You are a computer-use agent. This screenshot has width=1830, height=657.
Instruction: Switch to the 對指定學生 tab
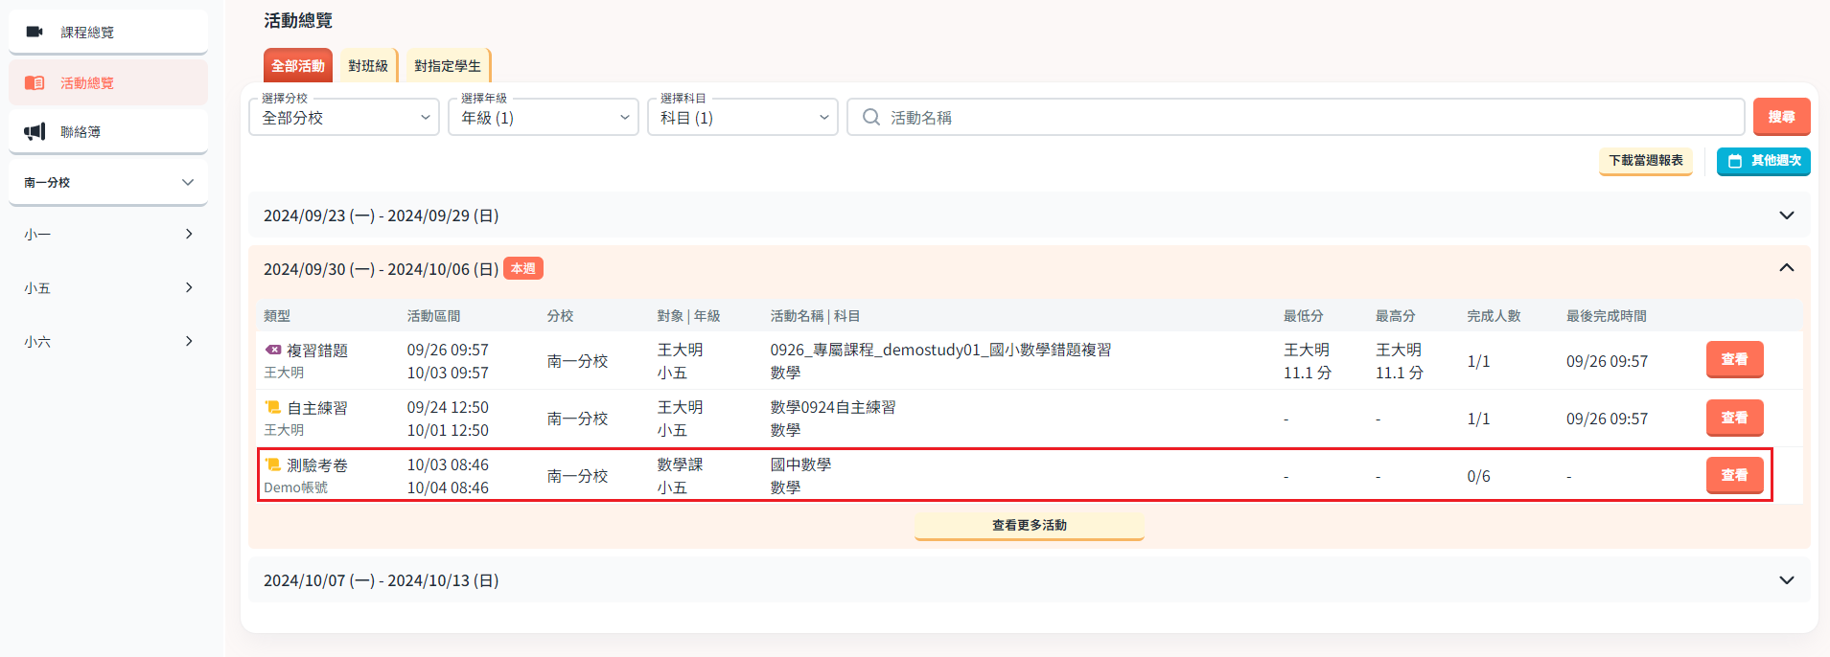click(x=448, y=65)
